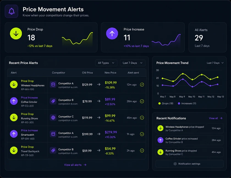Open Notification settings button
The image size is (231, 178).
[189, 164]
